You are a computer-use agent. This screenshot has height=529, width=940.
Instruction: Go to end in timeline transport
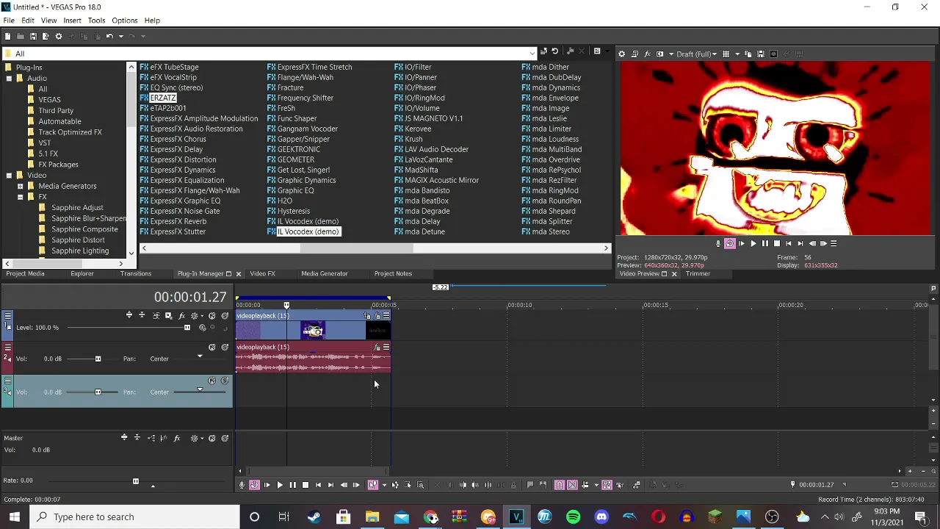(330, 485)
